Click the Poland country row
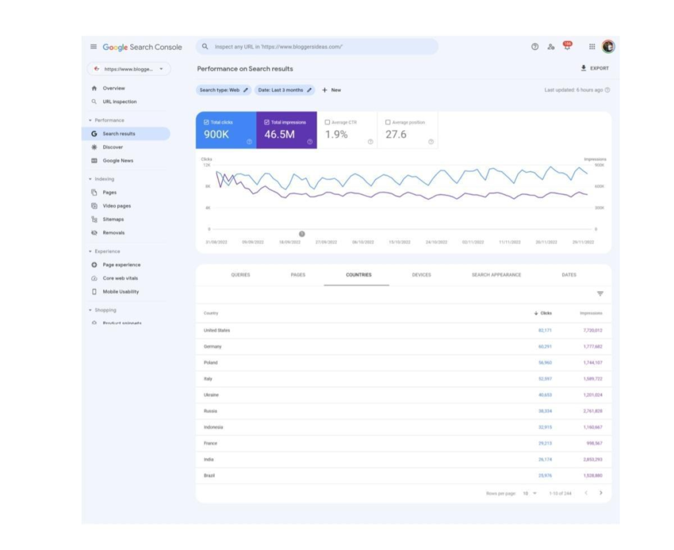Viewport: 674px width, 550px height. [x=403, y=363]
